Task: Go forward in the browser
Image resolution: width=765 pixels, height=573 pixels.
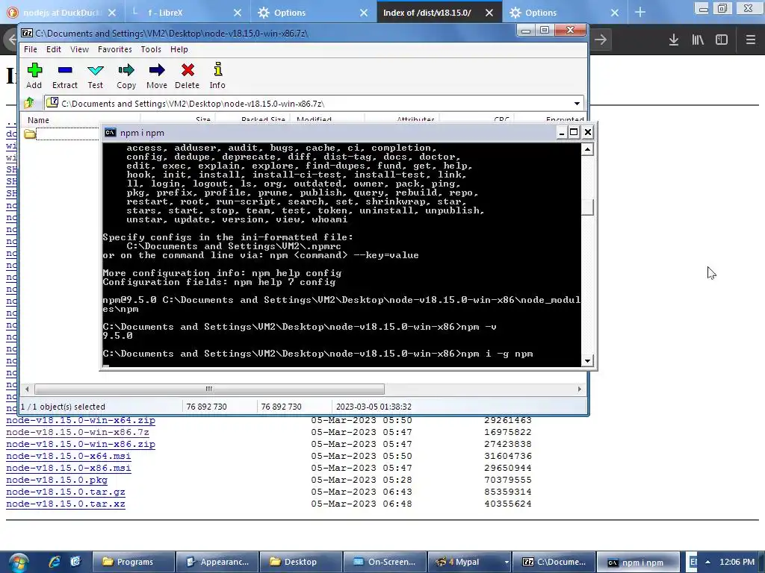Action: (x=601, y=40)
